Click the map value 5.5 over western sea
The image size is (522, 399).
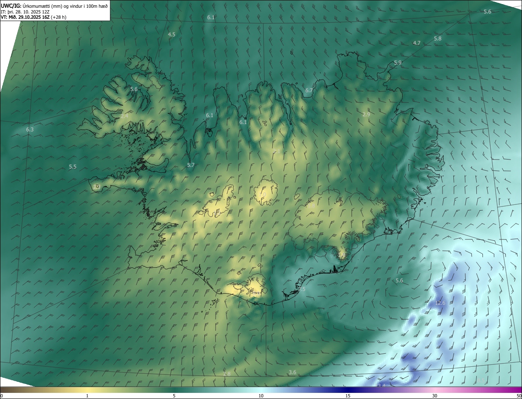[x=73, y=166]
